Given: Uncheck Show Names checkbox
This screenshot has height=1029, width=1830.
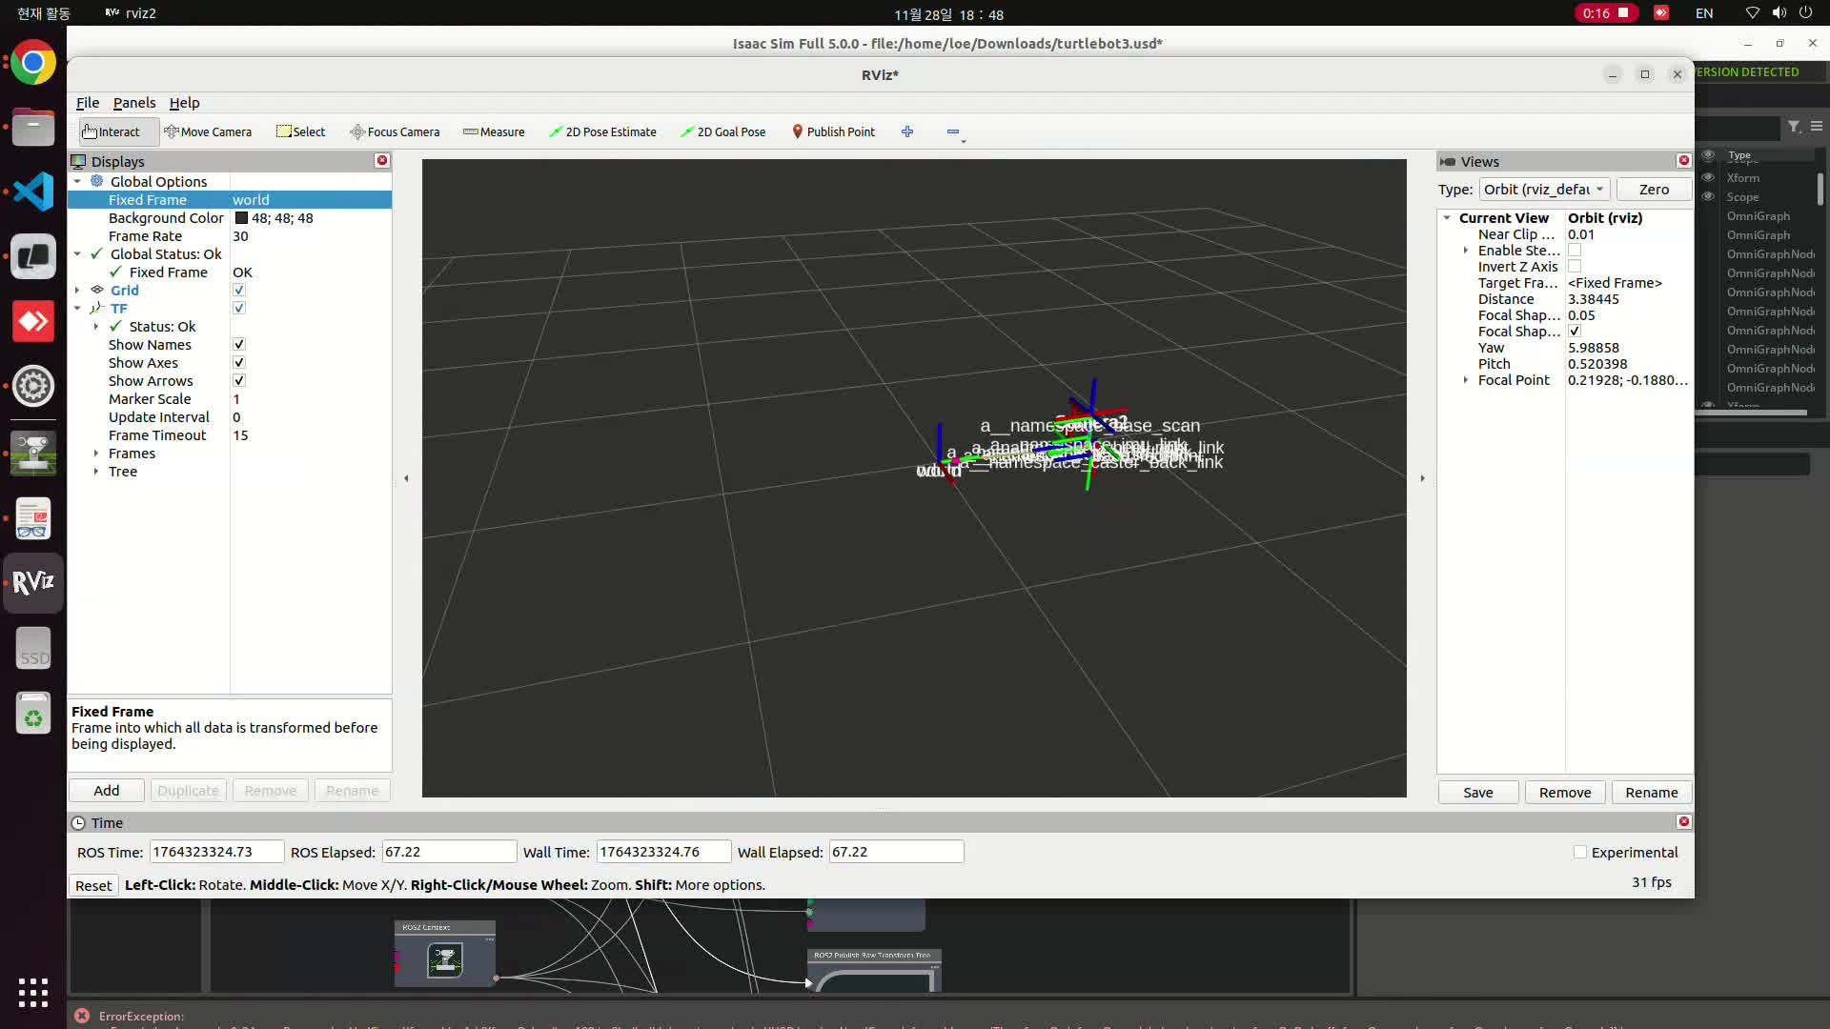Looking at the screenshot, I should [239, 345].
